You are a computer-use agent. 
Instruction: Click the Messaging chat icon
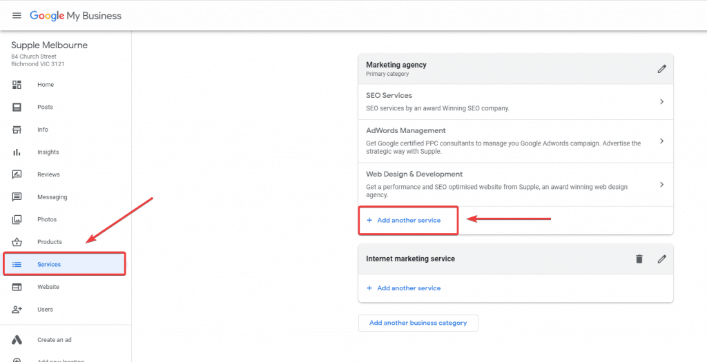tap(17, 197)
